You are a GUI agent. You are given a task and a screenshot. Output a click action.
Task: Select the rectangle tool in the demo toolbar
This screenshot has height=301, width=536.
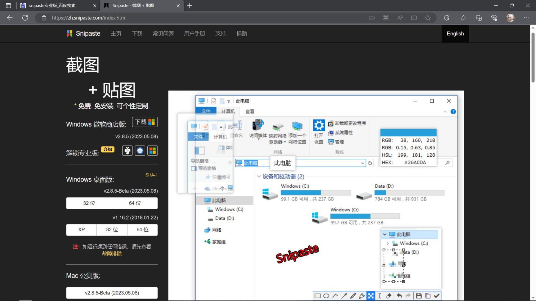click(x=318, y=296)
